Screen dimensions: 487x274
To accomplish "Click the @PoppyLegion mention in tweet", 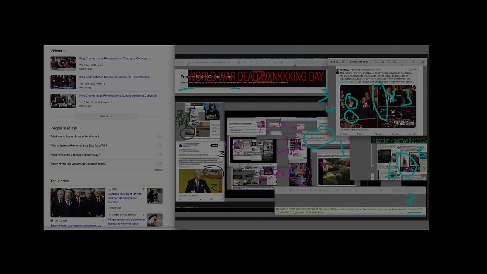I will (369, 79).
